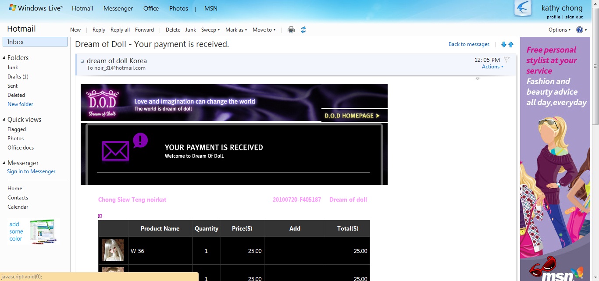Click Back to messages link
This screenshot has width=599, height=281.
469,44
